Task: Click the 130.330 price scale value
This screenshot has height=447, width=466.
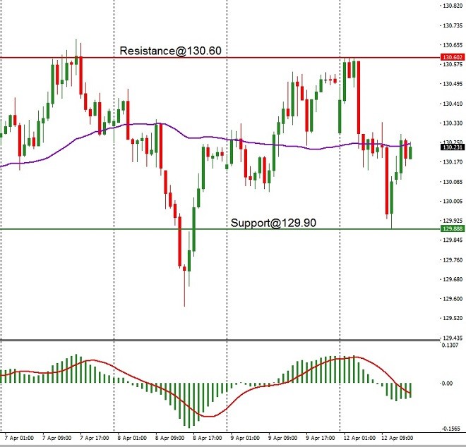Action: click(x=453, y=123)
